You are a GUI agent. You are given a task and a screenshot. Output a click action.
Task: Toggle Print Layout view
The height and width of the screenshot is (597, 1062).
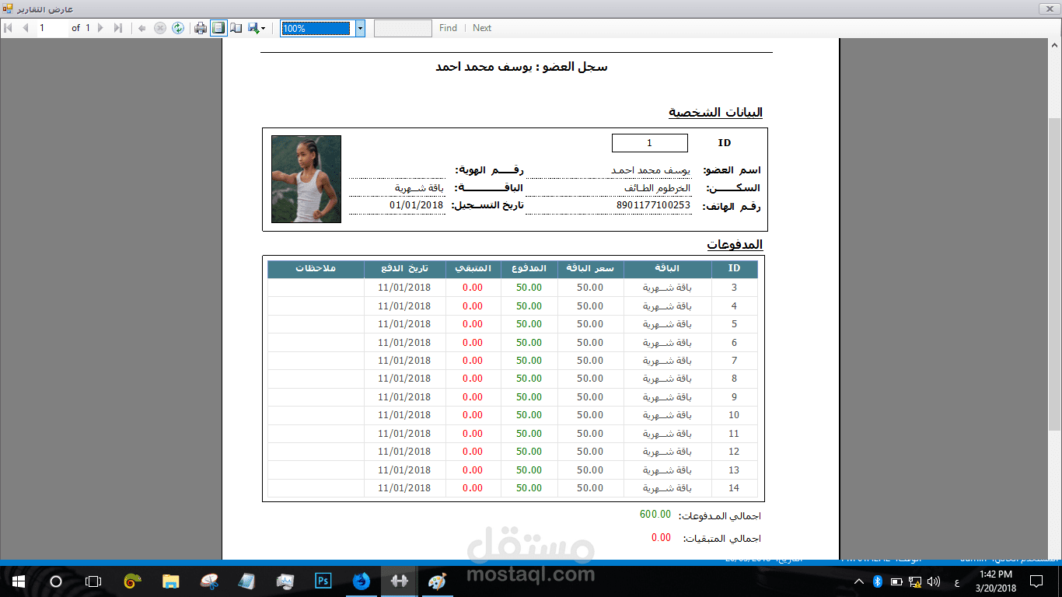[x=218, y=28]
